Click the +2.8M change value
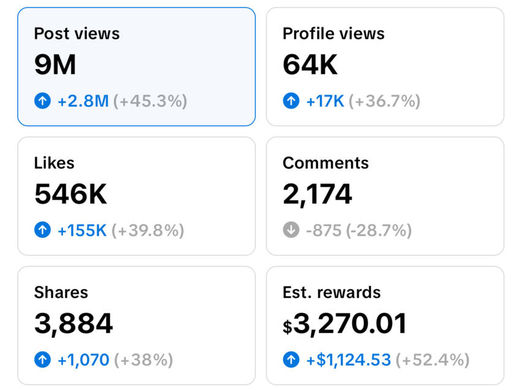 83,101
